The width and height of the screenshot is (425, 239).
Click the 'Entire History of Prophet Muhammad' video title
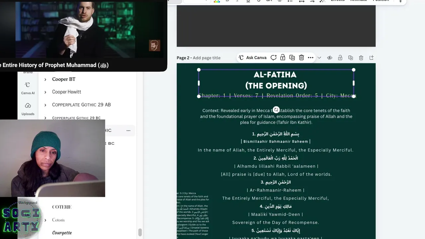pyautogui.click(x=54, y=65)
